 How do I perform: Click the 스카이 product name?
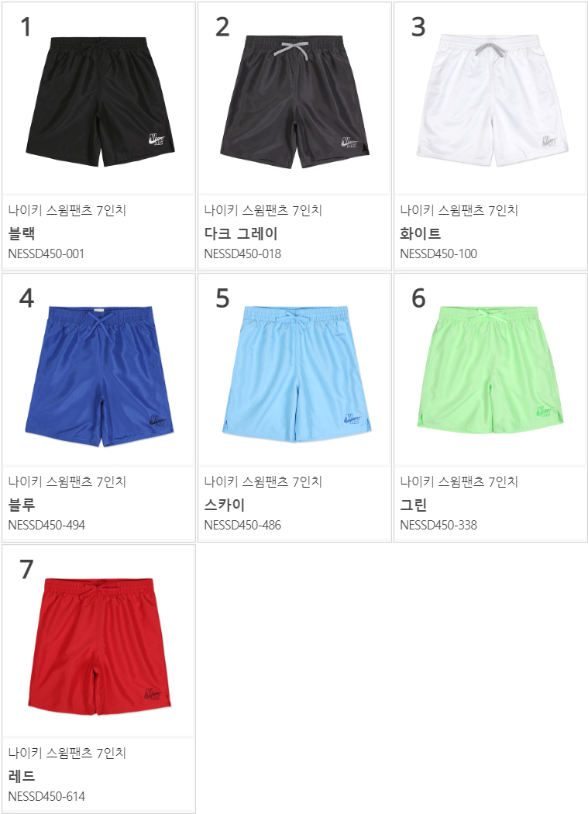224,505
